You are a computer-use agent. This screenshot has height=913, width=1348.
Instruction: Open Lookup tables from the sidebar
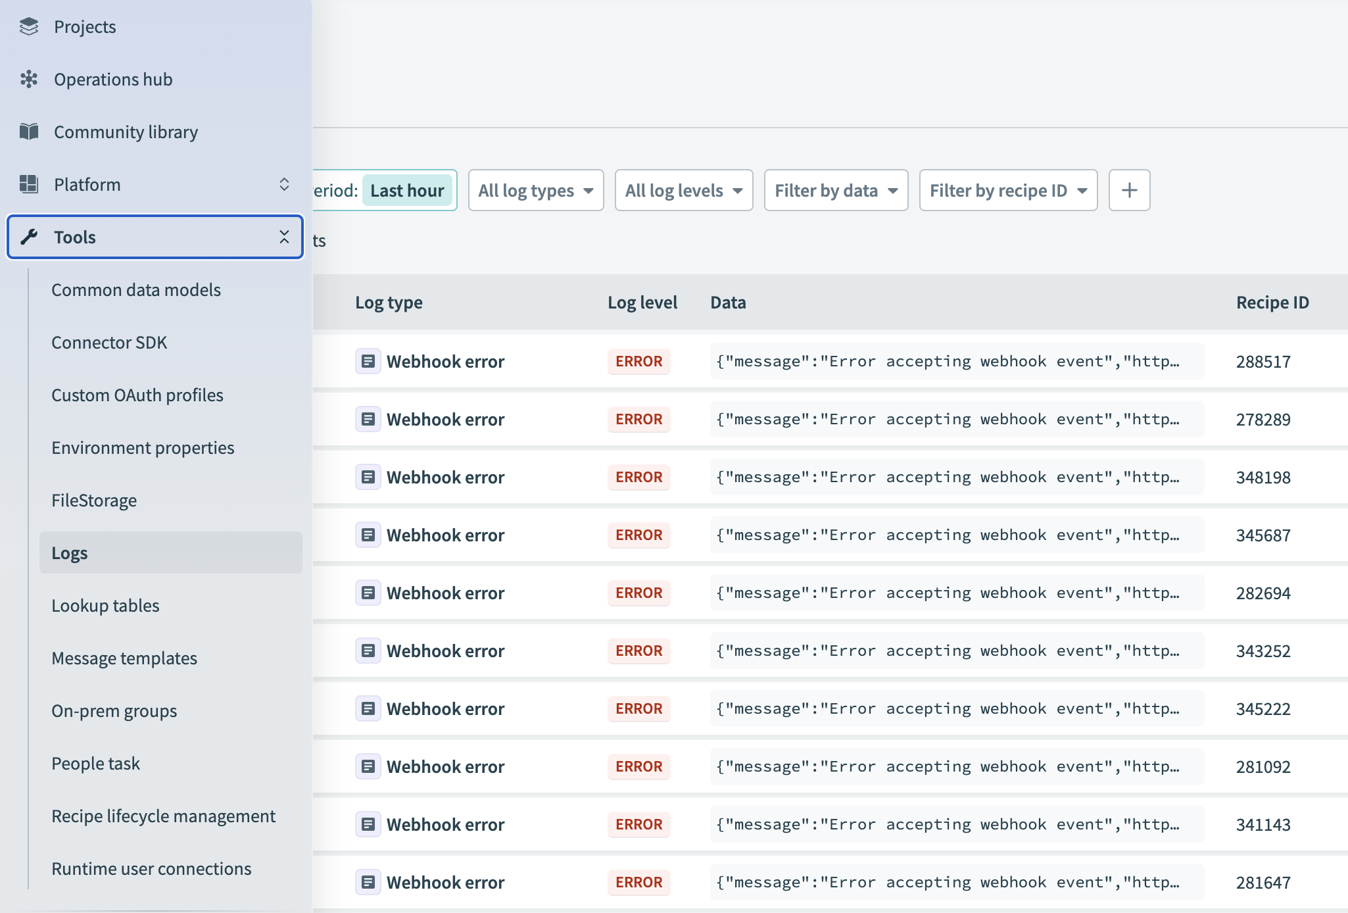(105, 605)
